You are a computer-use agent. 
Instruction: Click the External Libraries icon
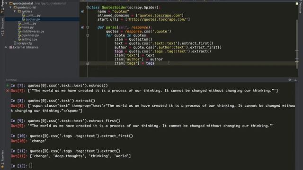pyautogui.click(x=11, y=47)
